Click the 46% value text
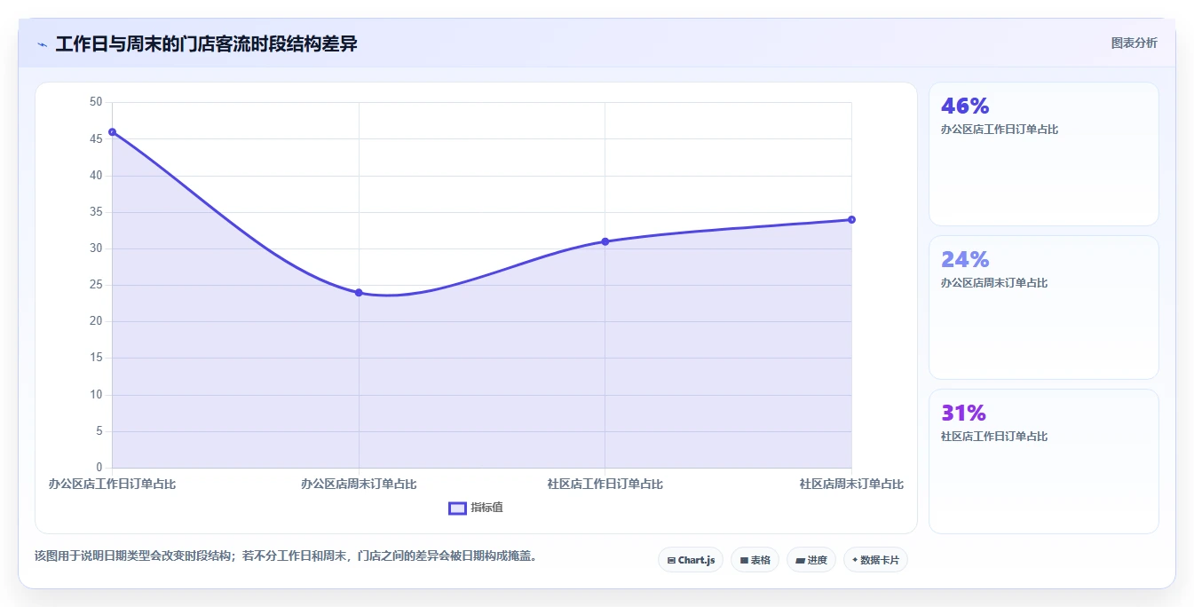The height and width of the screenshot is (607, 1194). tap(965, 106)
